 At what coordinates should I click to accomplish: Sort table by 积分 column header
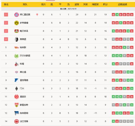click(x=105, y=4)
